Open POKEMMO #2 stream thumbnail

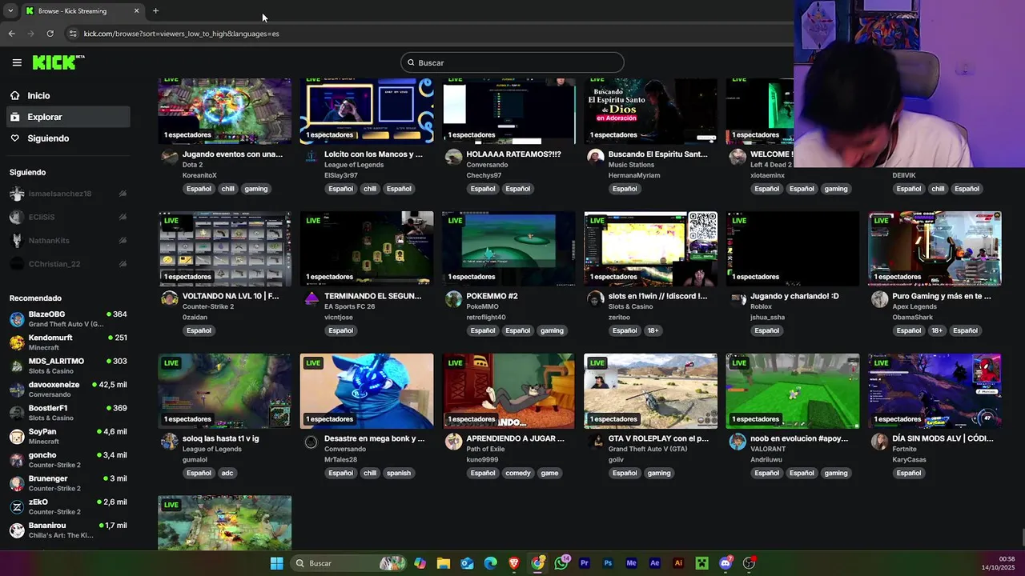[508, 249]
